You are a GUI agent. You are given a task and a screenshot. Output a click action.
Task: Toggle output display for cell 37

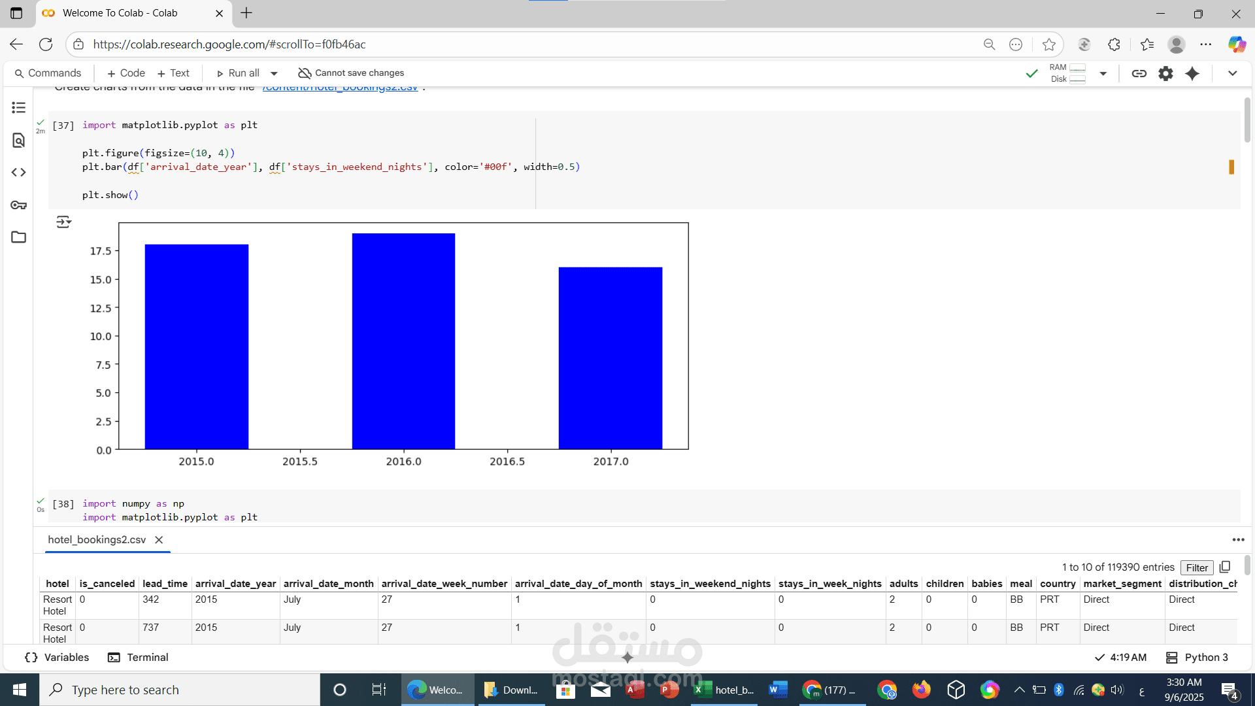click(63, 222)
